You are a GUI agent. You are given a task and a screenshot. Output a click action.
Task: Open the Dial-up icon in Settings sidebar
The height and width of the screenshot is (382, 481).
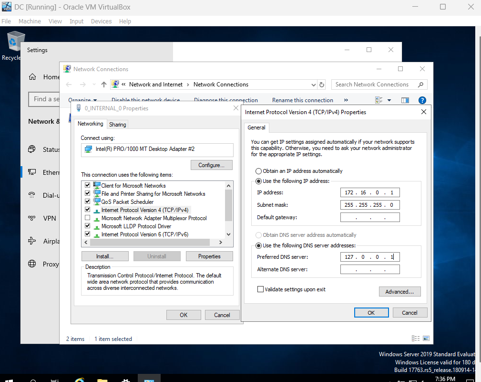(32, 195)
